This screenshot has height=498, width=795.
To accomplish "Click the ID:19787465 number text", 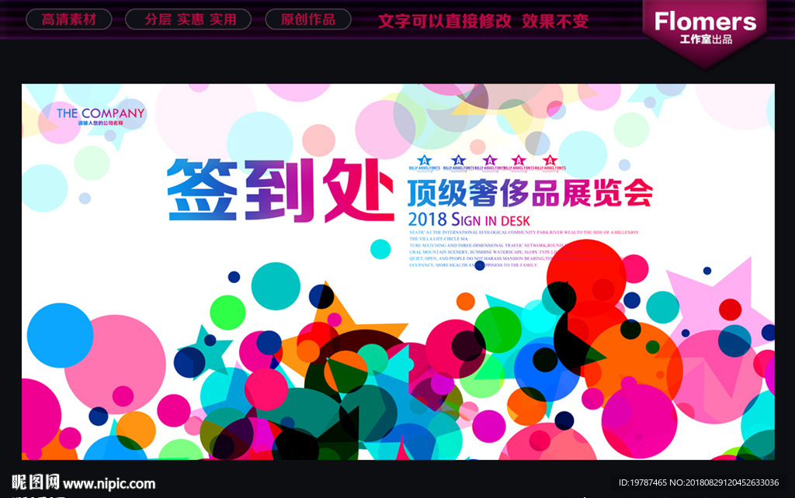I will 642,482.
